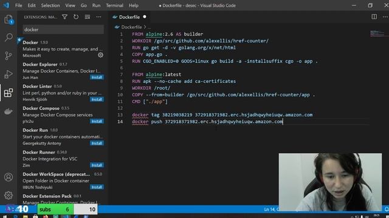Open the Accounts menu icon
Image resolution: width=389 pixels, height=218 pixels.
coord(9,177)
